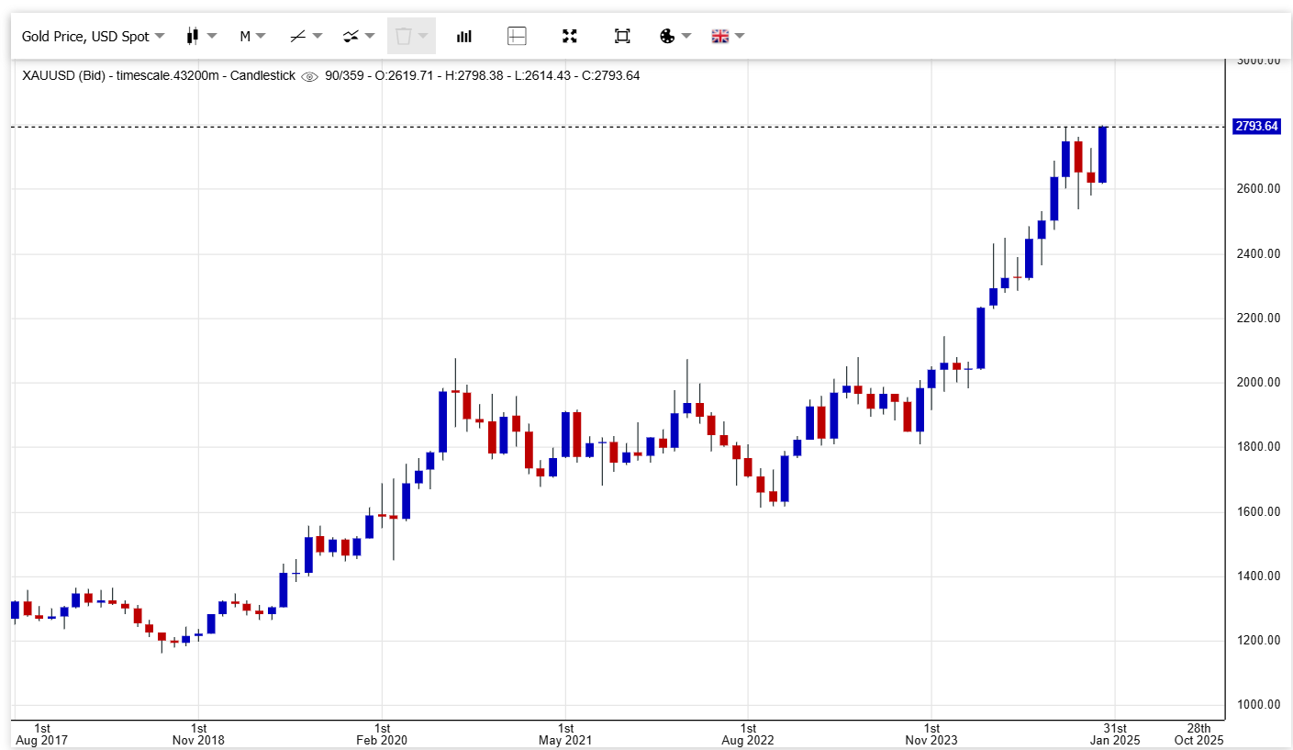
Task: Click the XAUUSD (Bid) series label
Action: click(x=61, y=75)
